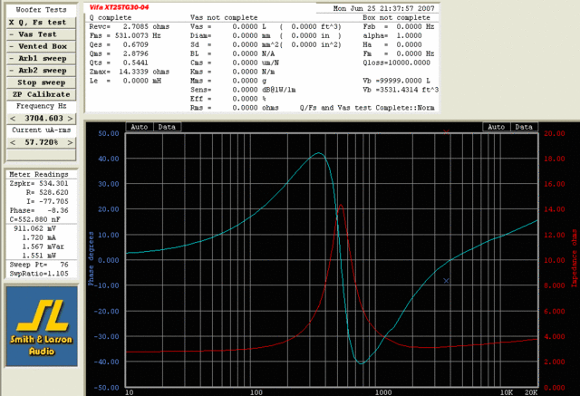
Task: Start the Q, Fs test
Action: pos(41,22)
